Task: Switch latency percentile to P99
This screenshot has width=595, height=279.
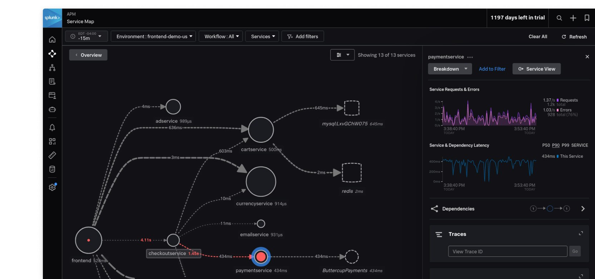Action: coord(565,145)
